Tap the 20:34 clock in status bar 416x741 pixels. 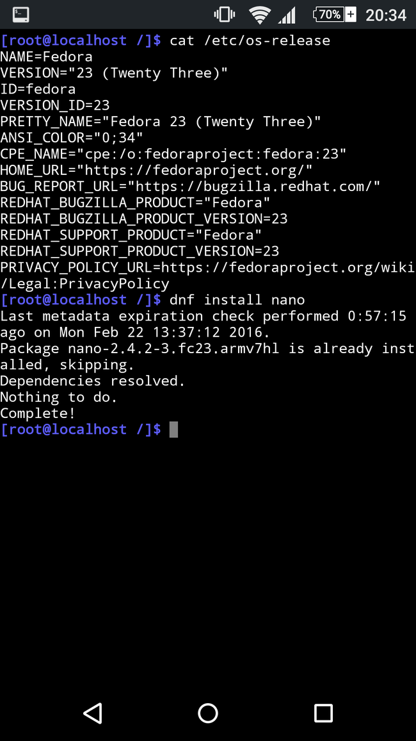[x=386, y=14]
